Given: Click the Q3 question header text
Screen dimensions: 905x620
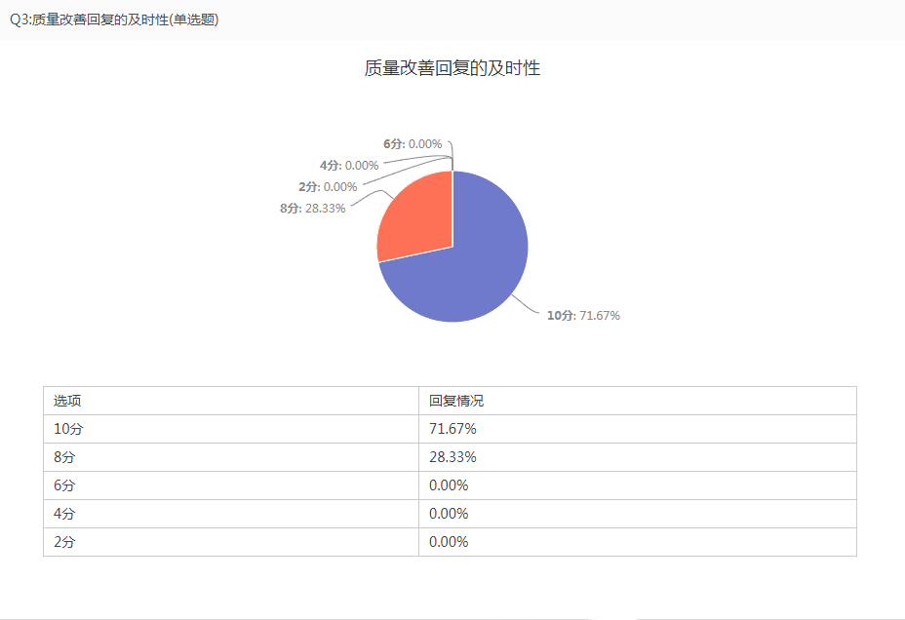Looking at the screenshot, I should (114, 19).
